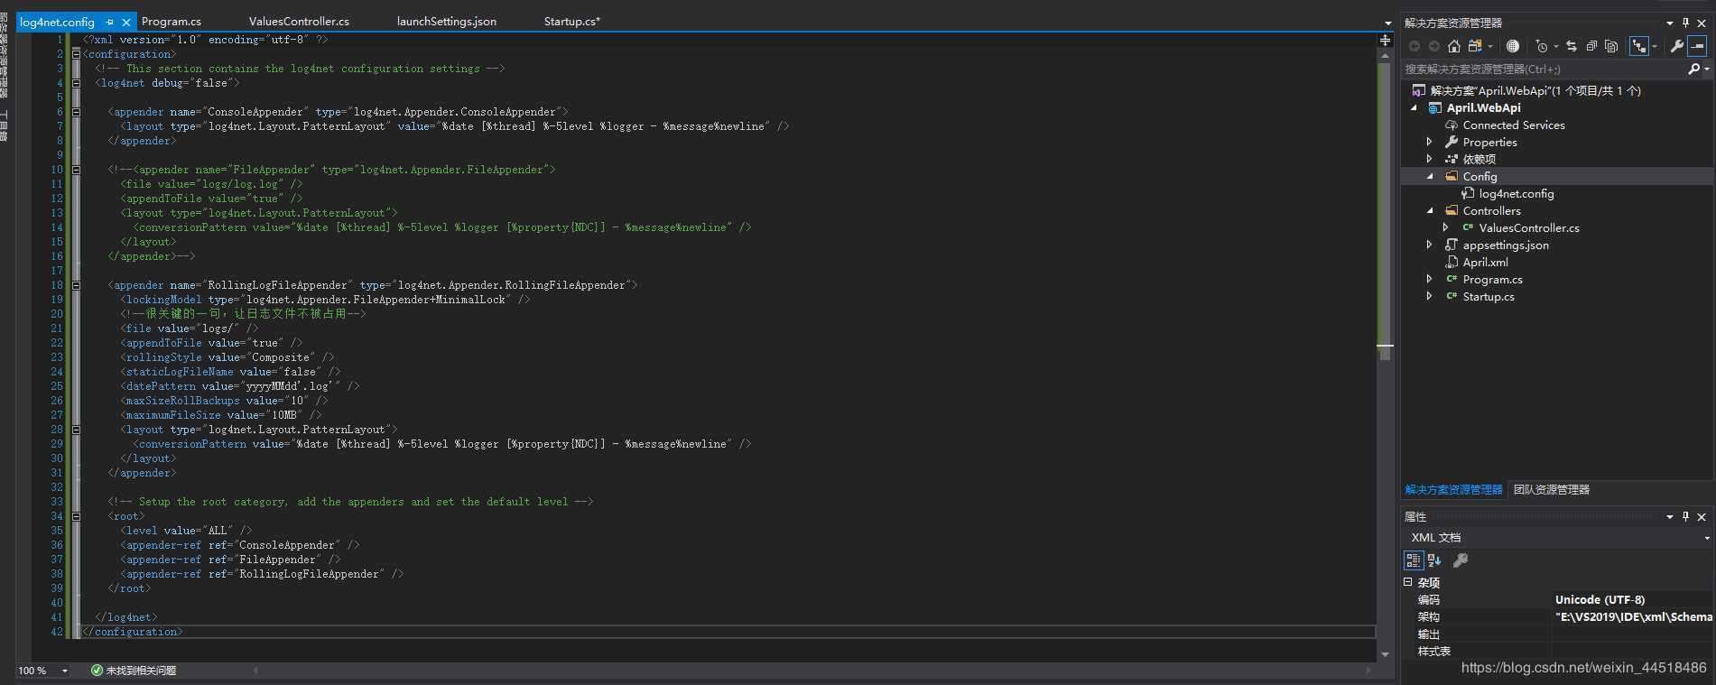
Task: Expand the Startup.cs node arrow
Action: [1430, 297]
